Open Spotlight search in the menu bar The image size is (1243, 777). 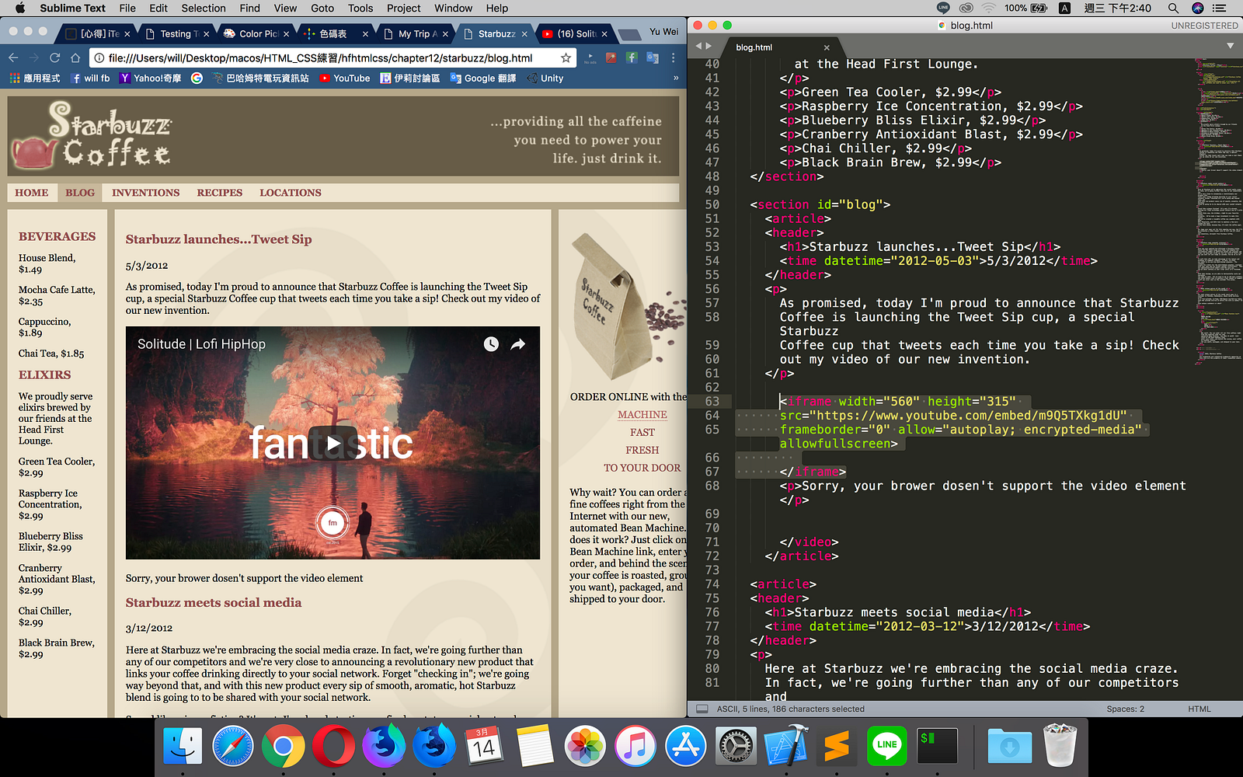point(1173,8)
